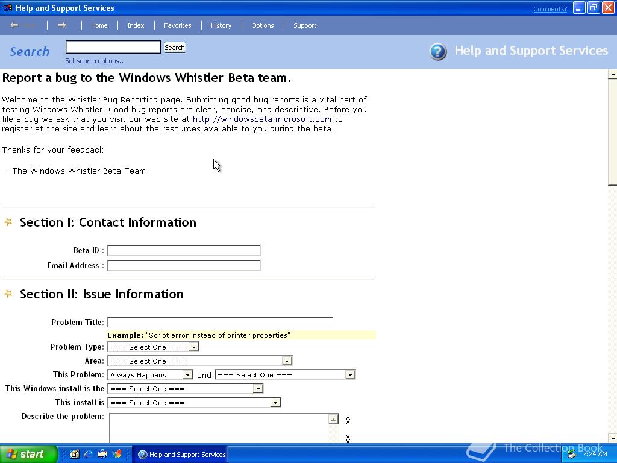Viewport: 617px width, 463px height.
Task: Click inside Describe the problem text area
Action: click(x=219, y=429)
